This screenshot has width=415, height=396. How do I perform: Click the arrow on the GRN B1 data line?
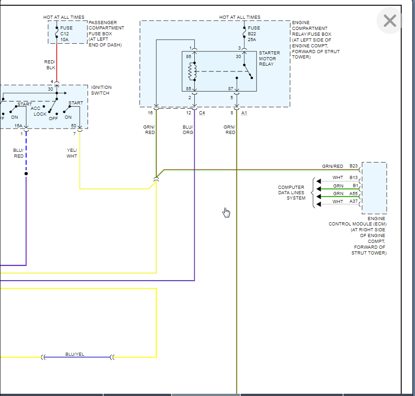[x=319, y=189]
